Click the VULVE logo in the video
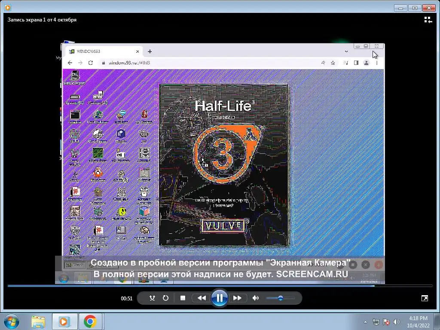This screenshot has width=440, height=330. [224, 226]
